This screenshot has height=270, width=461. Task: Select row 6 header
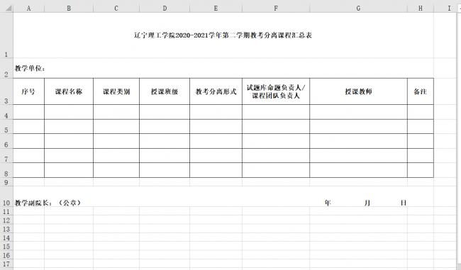6,141
